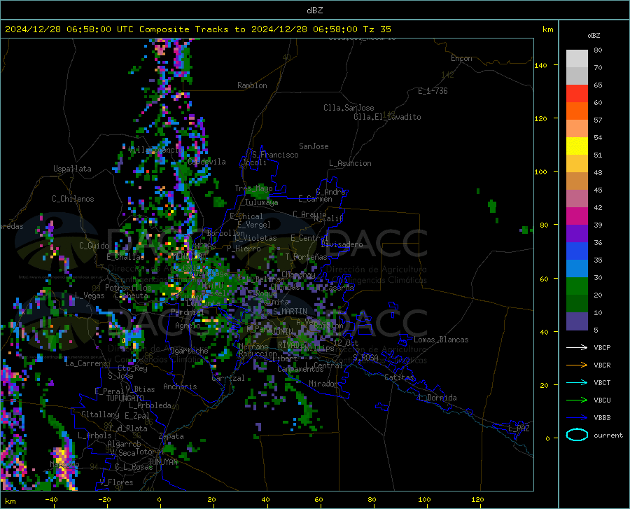This screenshot has height=509, width=630.
Task: Click the TUNUYAN label
Action: (x=162, y=462)
